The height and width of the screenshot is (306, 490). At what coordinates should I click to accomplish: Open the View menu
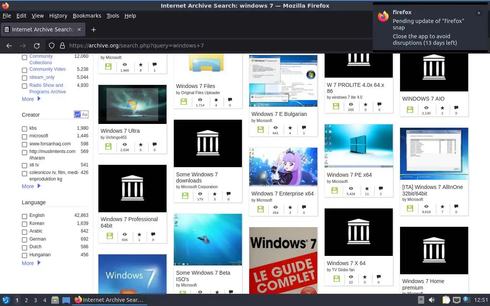tap(38, 16)
